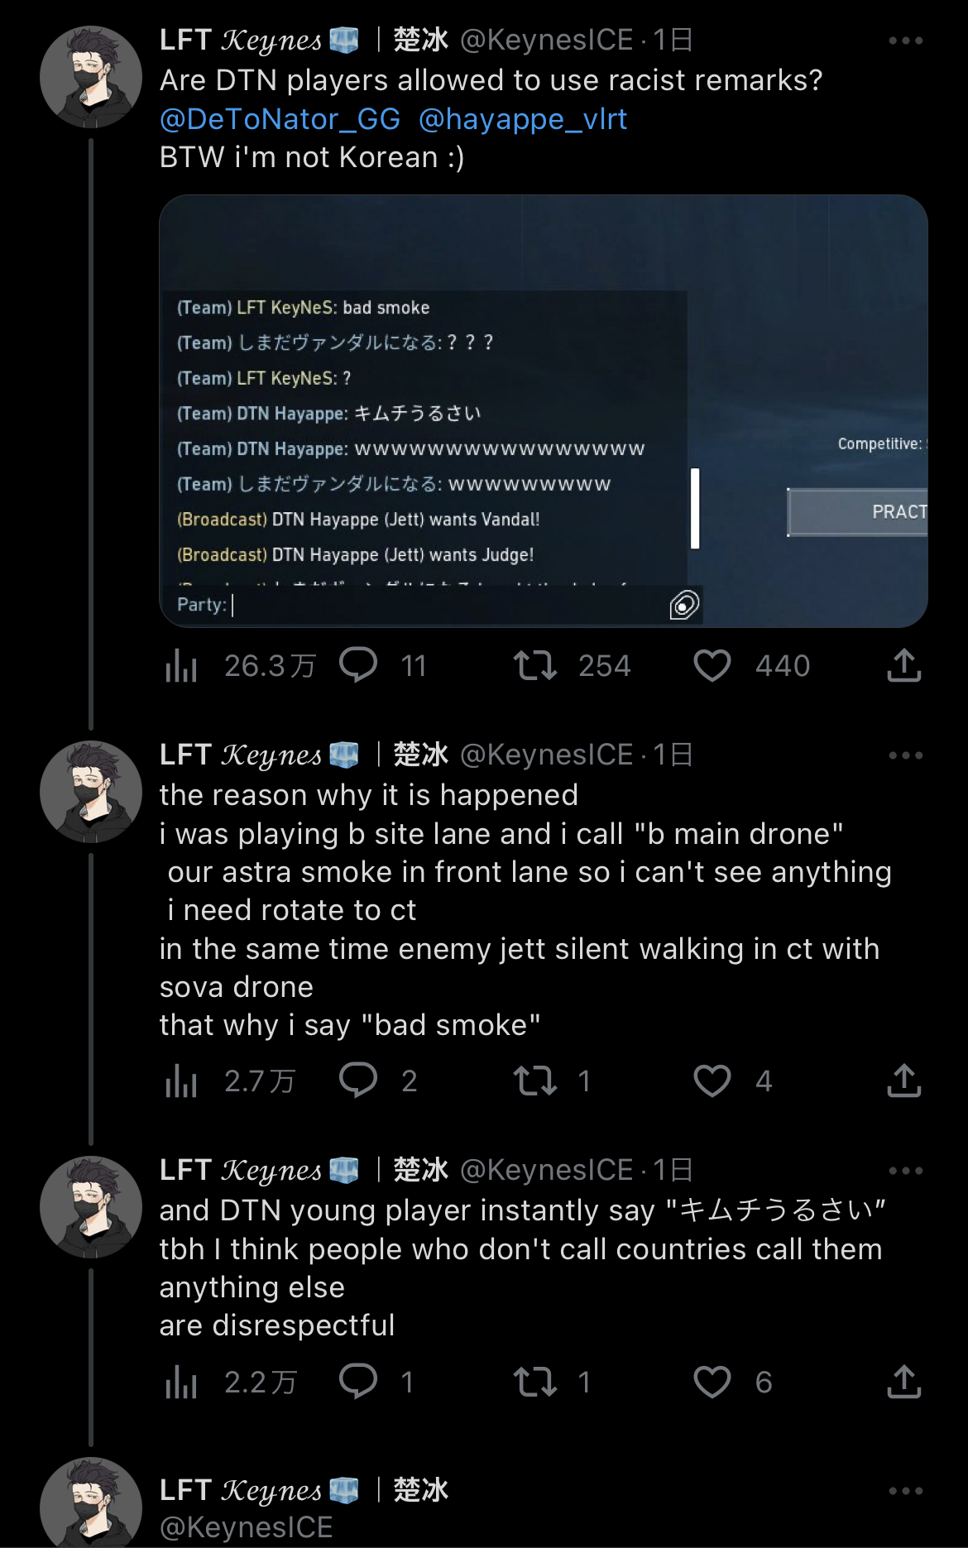Retweet the 'reason why it is happened' tweet
Screen dimensions: 968x1548
pos(535,1081)
